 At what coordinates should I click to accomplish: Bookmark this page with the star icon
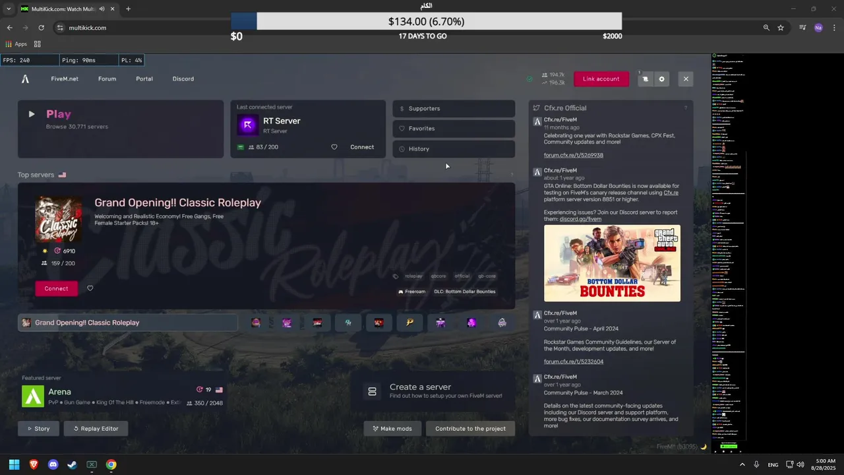pyautogui.click(x=781, y=28)
